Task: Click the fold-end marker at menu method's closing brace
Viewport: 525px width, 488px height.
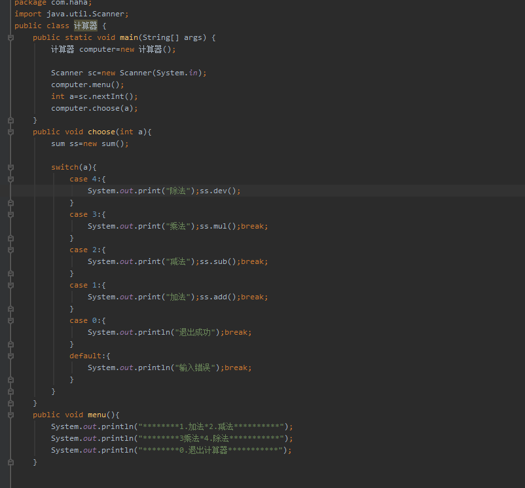Action: (x=10, y=462)
